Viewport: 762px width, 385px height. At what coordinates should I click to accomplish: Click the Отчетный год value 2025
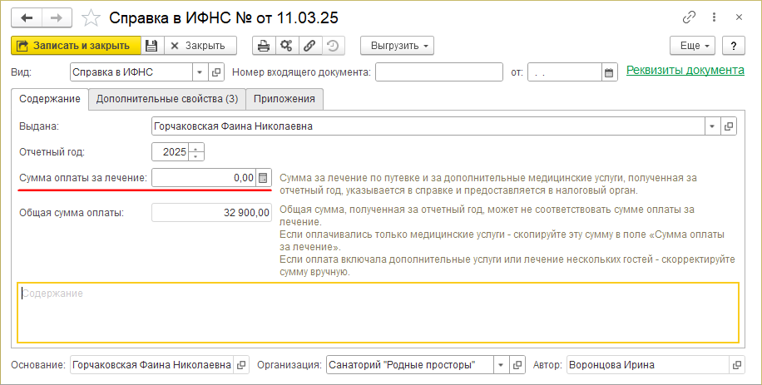tap(171, 152)
